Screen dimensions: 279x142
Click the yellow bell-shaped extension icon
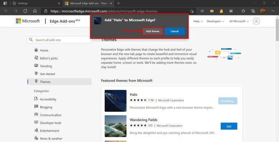[221, 11]
